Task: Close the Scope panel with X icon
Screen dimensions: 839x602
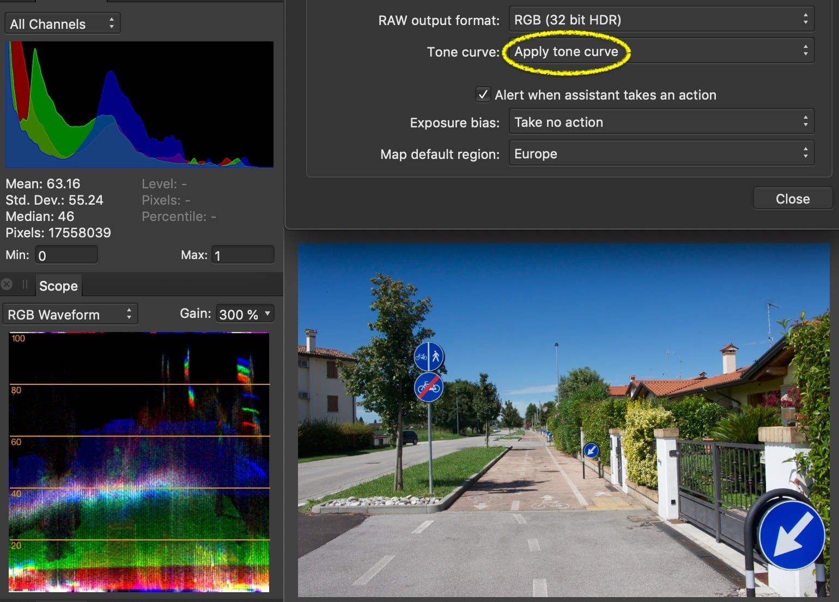Action: [x=7, y=284]
